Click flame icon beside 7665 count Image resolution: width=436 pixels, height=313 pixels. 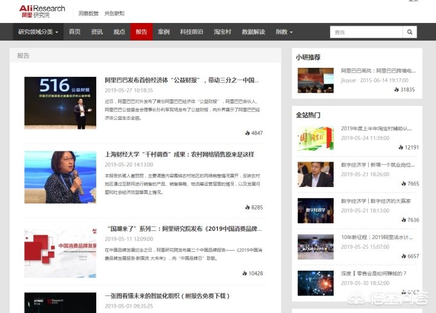404,183
